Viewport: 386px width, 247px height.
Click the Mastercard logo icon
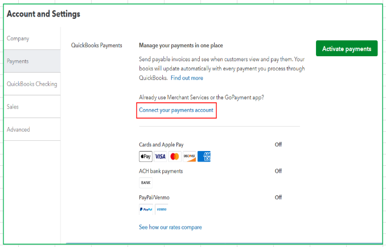coord(175,157)
